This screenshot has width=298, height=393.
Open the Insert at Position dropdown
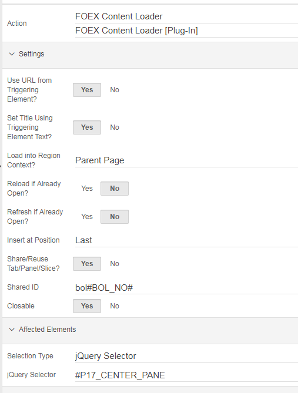click(186, 240)
